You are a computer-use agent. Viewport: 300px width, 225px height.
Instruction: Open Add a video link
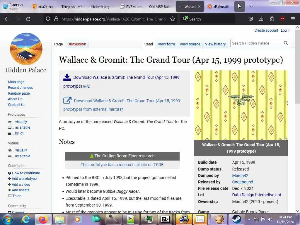[x=21, y=185]
